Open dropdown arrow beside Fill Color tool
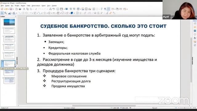The height and width of the screenshot is (111, 197). tap(16, 13)
